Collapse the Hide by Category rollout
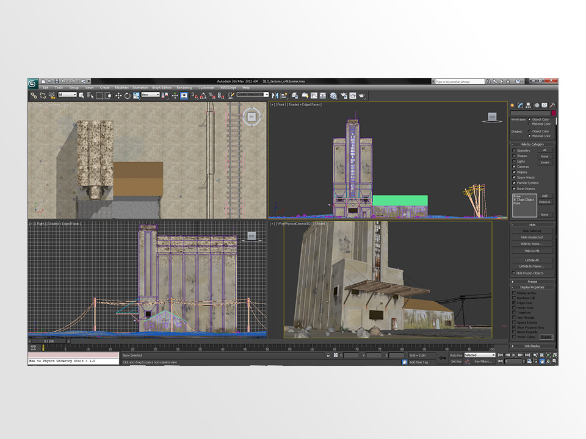 pyautogui.click(x=533, y=144)
